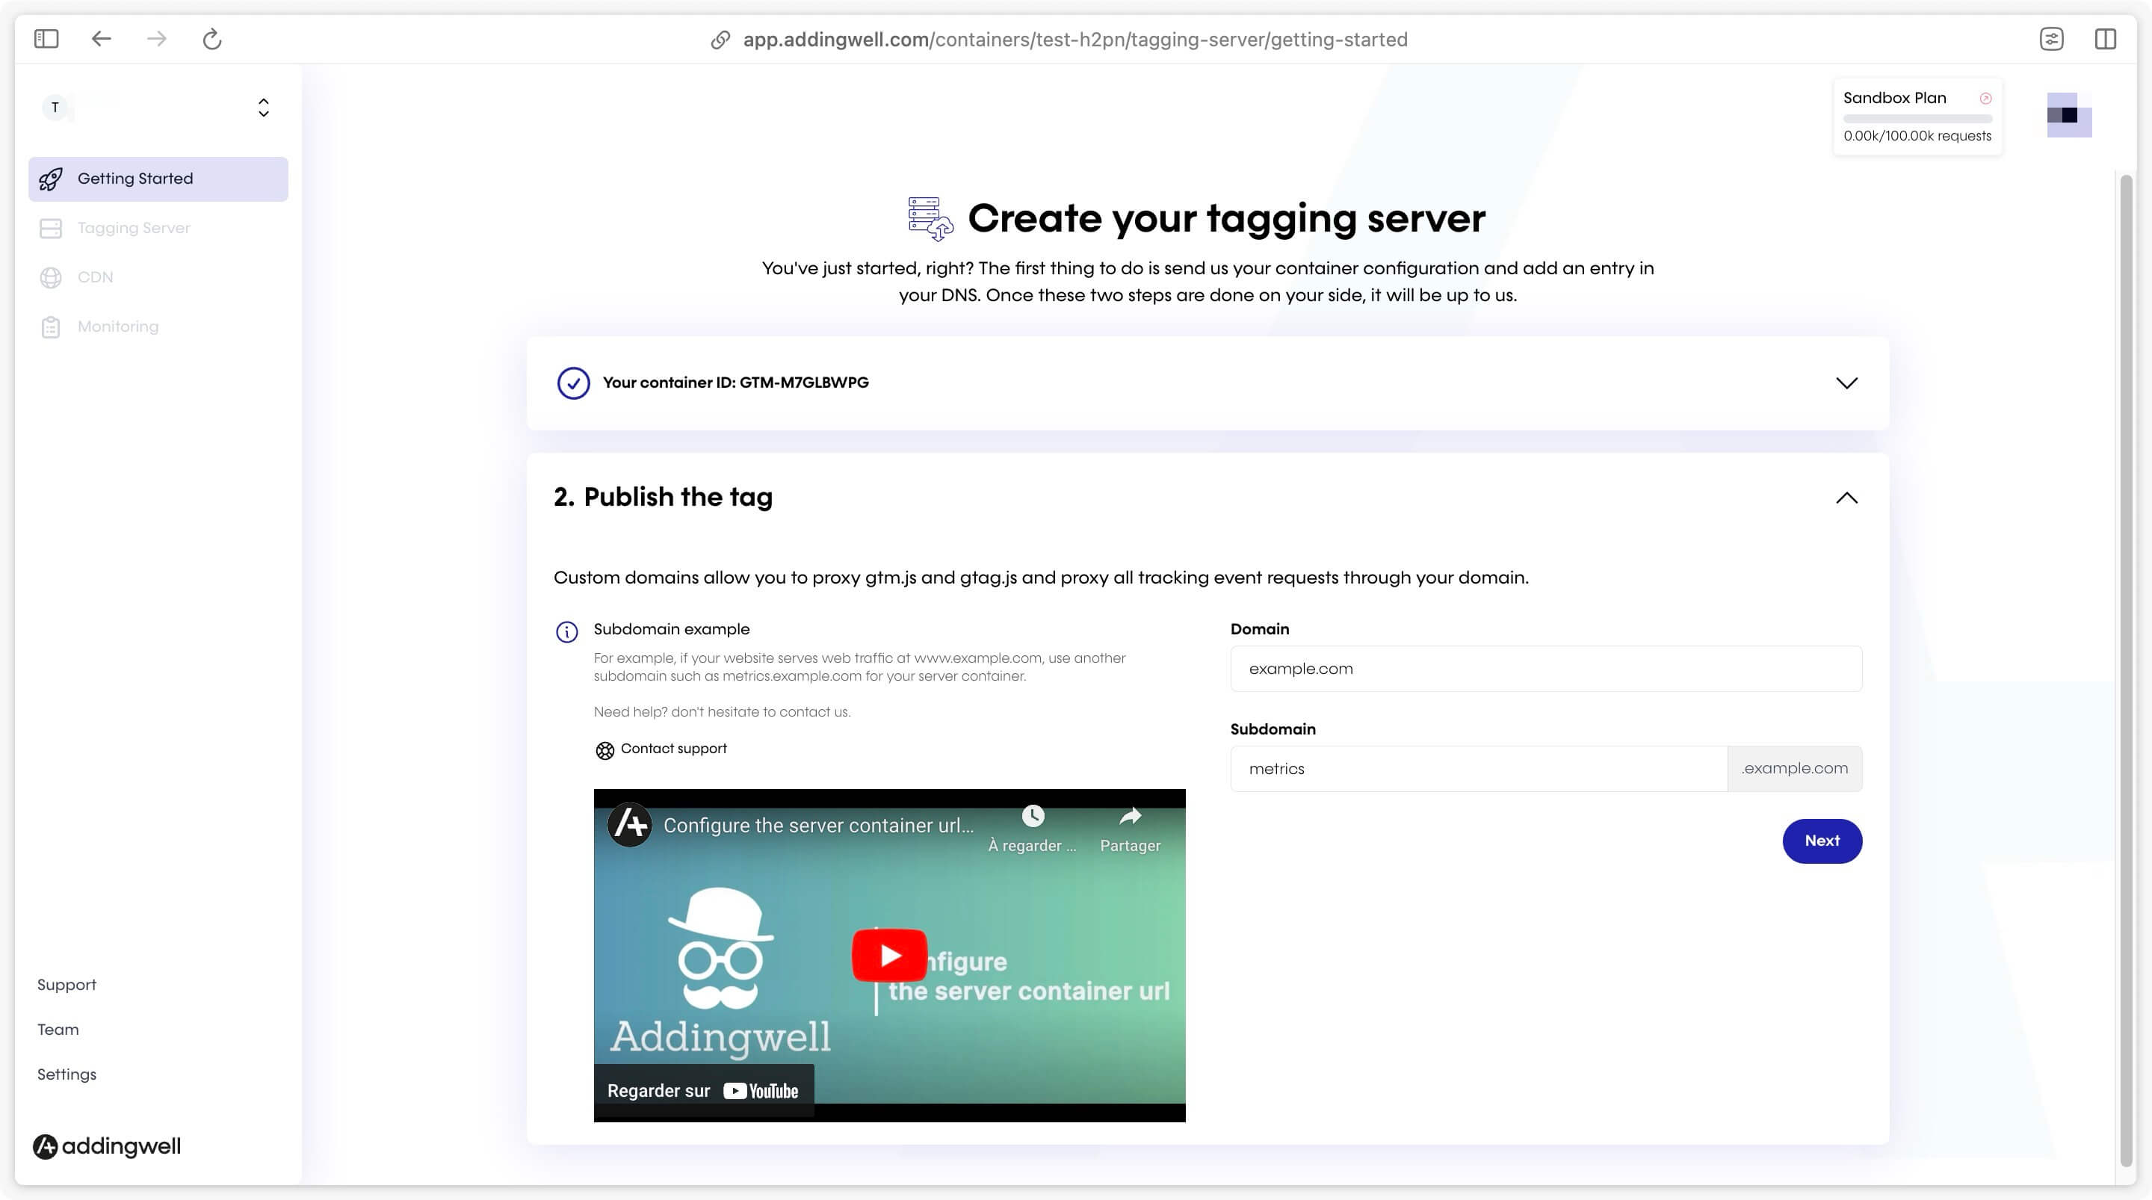
Task: Open the Team menu item
Action: (58, 1029)
